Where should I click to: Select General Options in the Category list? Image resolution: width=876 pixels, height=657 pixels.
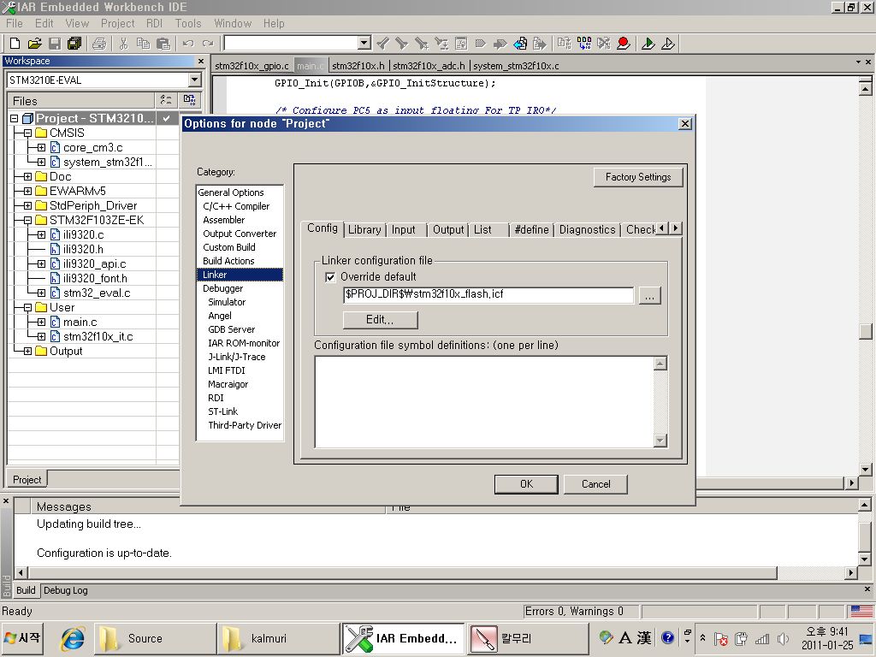(231, 192)
